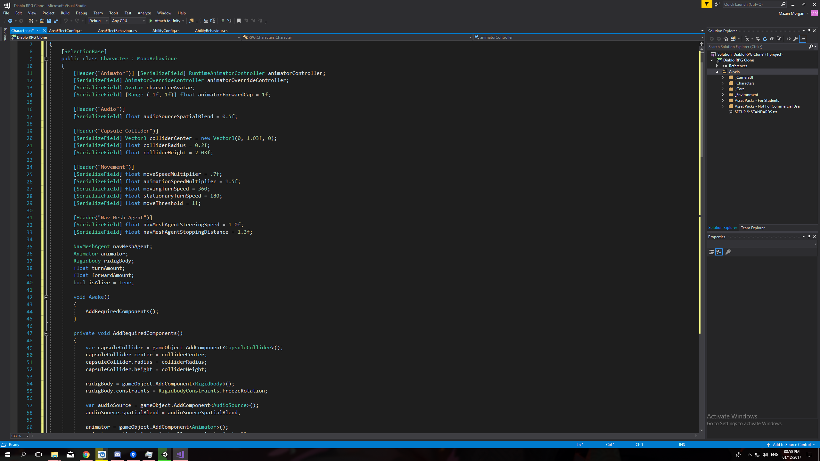Click the Solution Explorer Home icon
820x461 pixels.
[x=726, y=39]
